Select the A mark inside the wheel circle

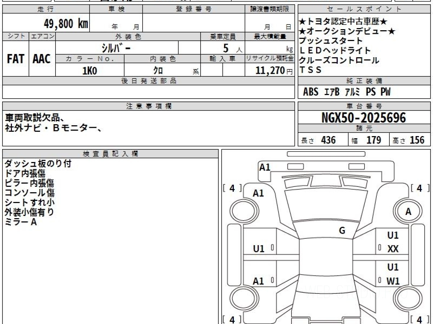coord(408,212)
